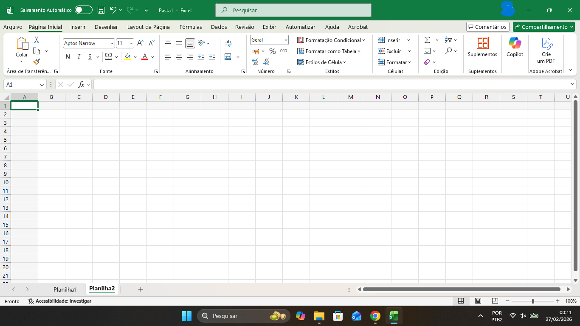This screenshot has width=580, height=326.
Task: Select the Format Painter brush icon
Action: [x=37, y=62]
